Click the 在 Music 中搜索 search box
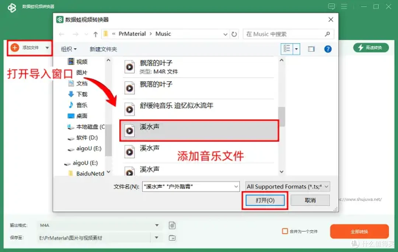Viewport: 398px width, 252px height. [288, 34]
